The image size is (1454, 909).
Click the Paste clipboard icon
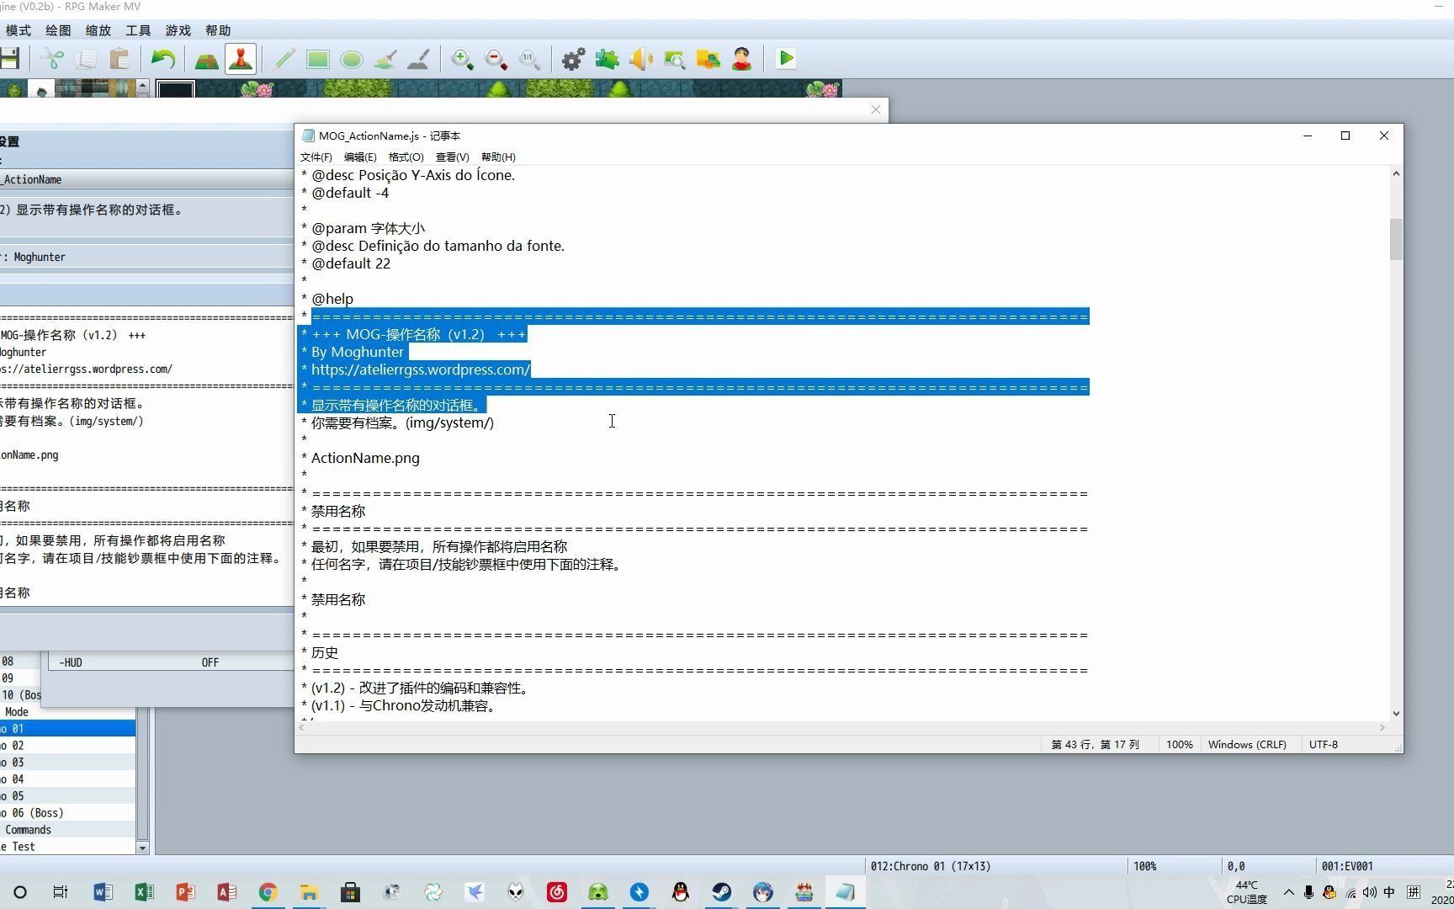[119, 59]
